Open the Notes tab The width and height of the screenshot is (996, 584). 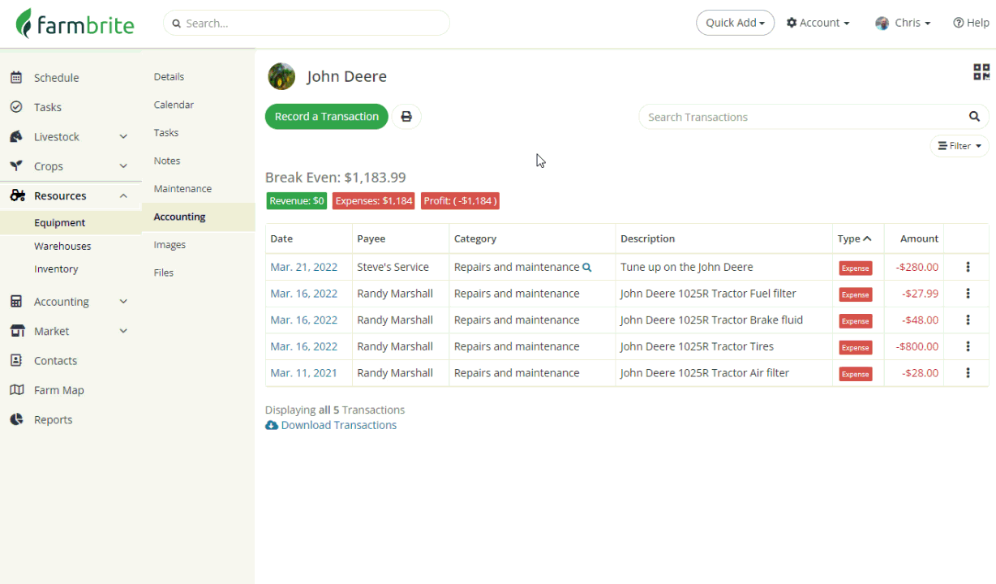(x=167, y=161)
